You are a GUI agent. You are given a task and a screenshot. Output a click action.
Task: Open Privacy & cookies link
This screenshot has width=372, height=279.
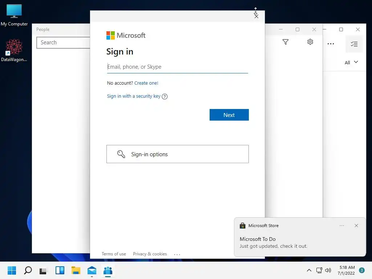[x=150, y=254]
